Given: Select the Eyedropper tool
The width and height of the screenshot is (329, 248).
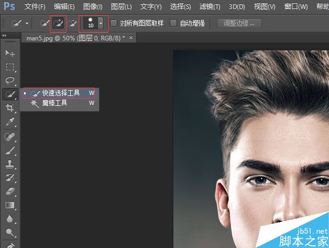Looking at the screenshot, I should pyautogui.click(x=9, y=121).
